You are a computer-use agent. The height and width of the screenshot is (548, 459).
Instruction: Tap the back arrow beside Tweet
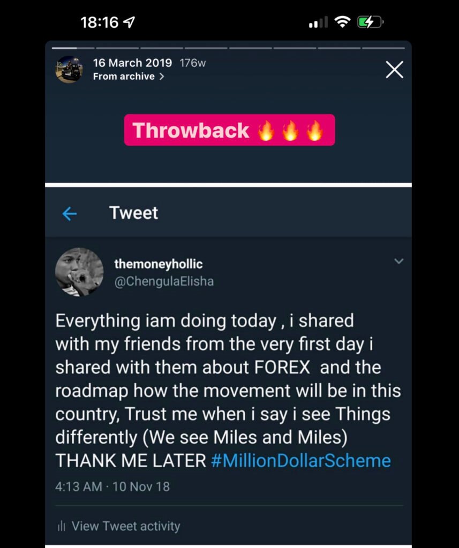(x=70, y=214)
